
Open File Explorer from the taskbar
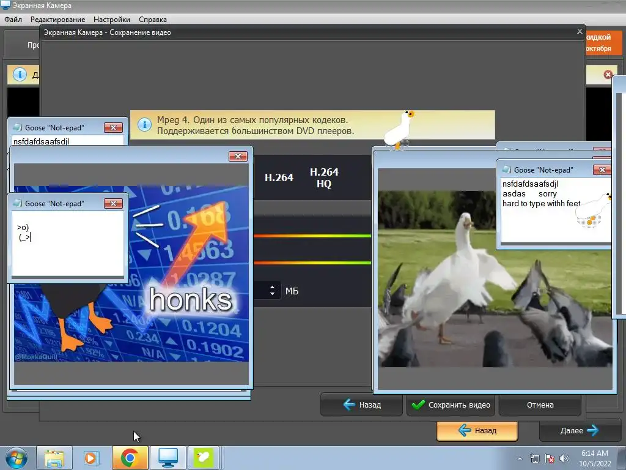pos(54,458)
